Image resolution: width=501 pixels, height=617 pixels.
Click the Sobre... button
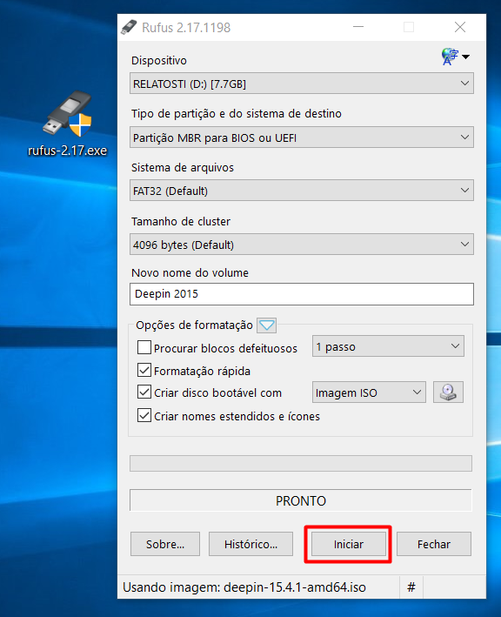165,544
